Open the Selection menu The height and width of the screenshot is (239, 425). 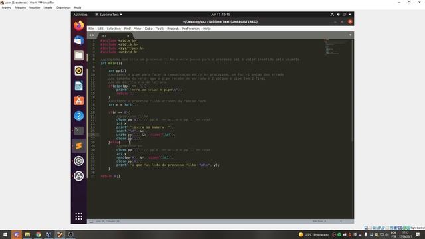coord(114,29)
